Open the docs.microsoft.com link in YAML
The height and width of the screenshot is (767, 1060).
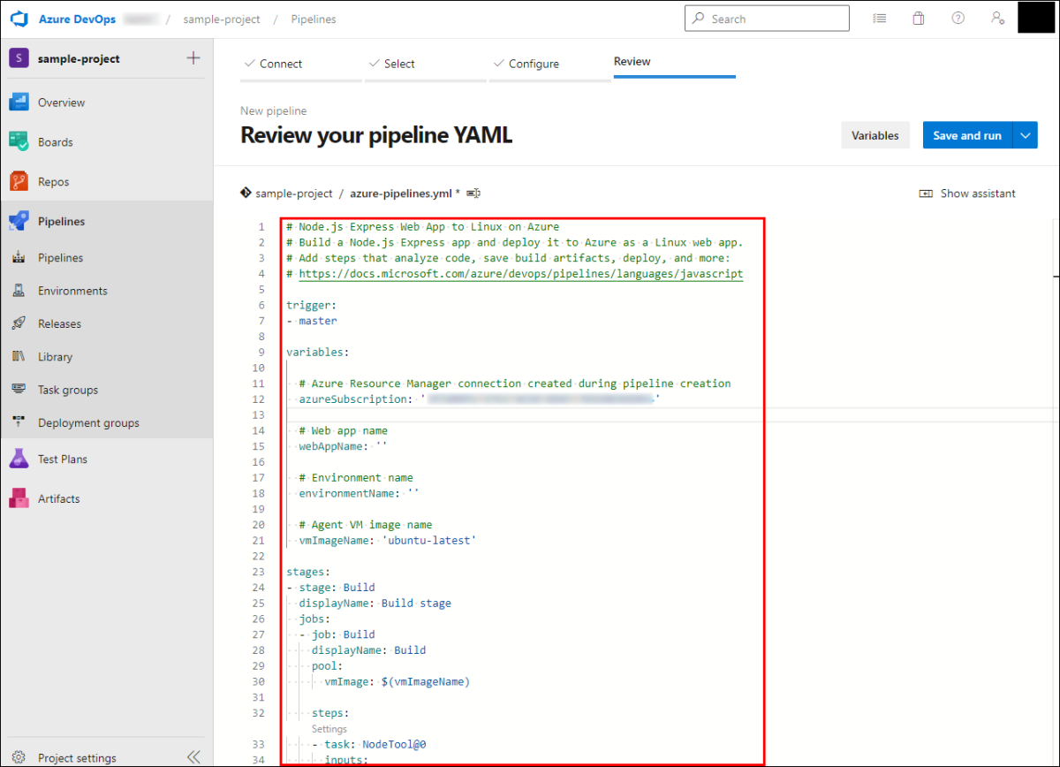point(521,274)
